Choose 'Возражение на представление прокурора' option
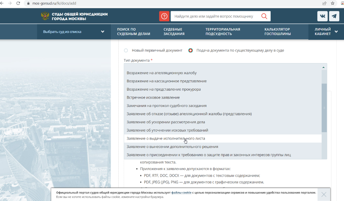 click(x=223, y=89)
